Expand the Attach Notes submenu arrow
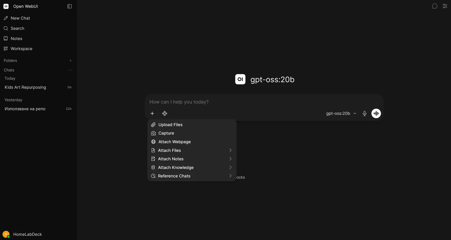The width and height of the screenshot is (451, 240). coord(230,159)
